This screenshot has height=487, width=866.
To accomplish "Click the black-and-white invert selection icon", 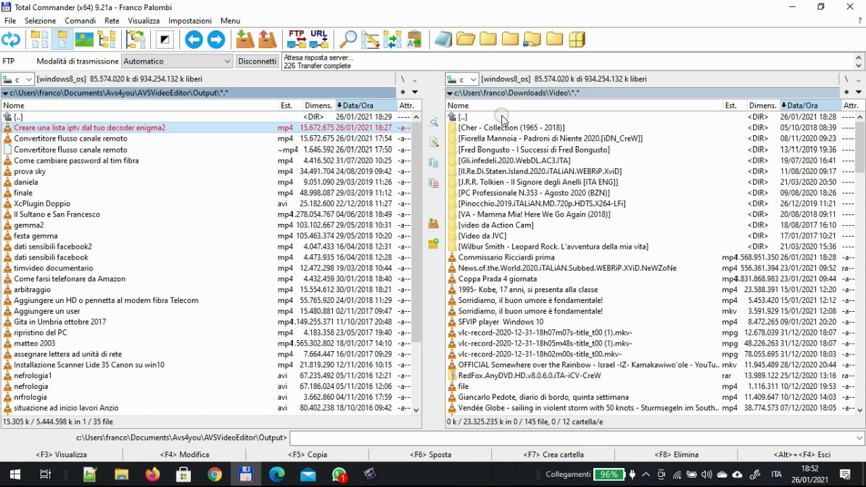I will (x=164, y=40).
